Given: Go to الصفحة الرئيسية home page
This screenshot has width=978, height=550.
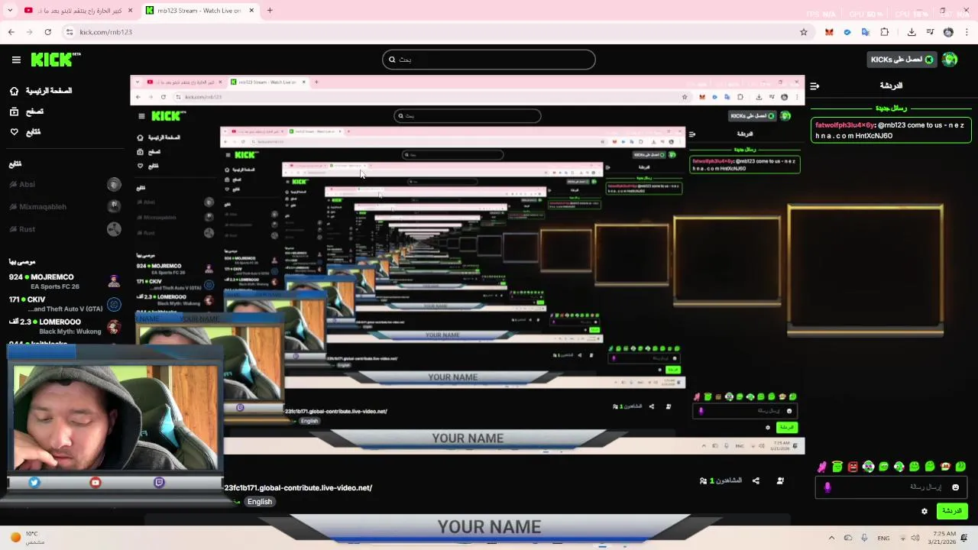Looking at the screenshot, I should coord(40,91).
